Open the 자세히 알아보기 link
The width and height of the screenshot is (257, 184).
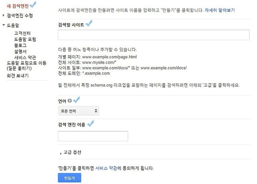(x=220, y=10)
